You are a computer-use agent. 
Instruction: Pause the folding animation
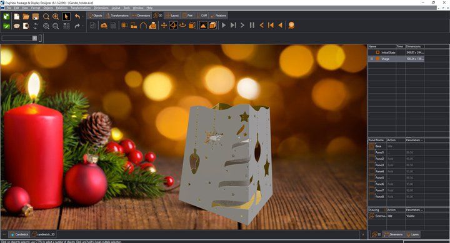[252, 26]
